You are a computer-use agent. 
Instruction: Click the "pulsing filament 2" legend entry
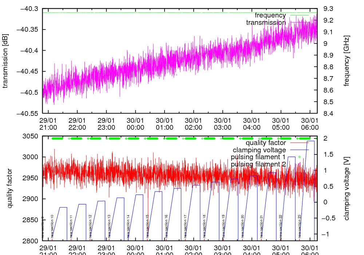(258, 164)
